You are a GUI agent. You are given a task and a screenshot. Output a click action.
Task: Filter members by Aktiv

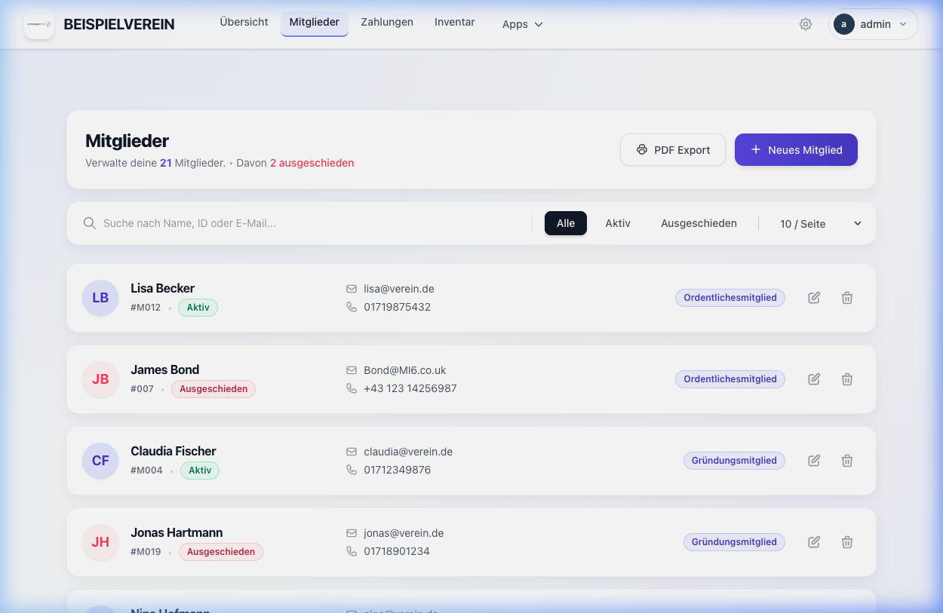(x=618, y=223)
